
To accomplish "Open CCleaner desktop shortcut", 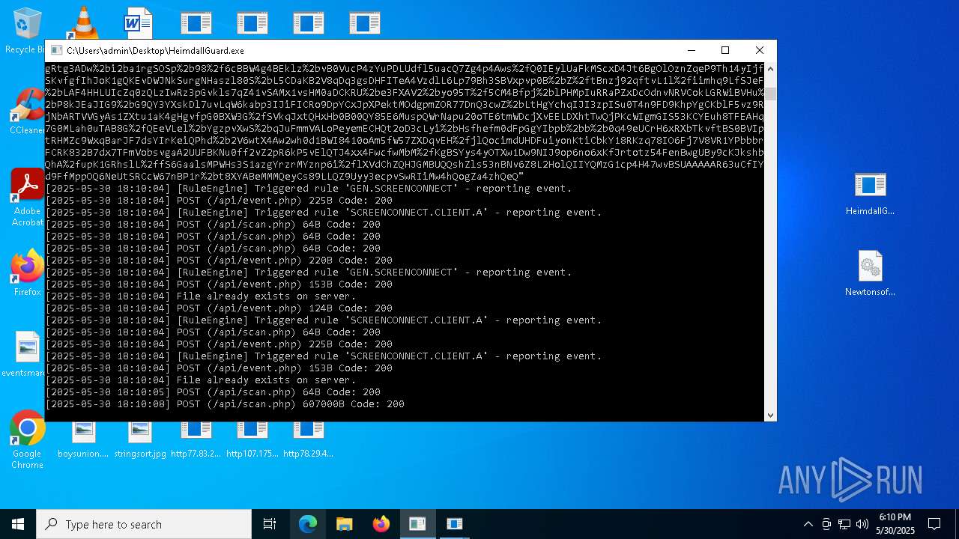I will coord(28,112).
